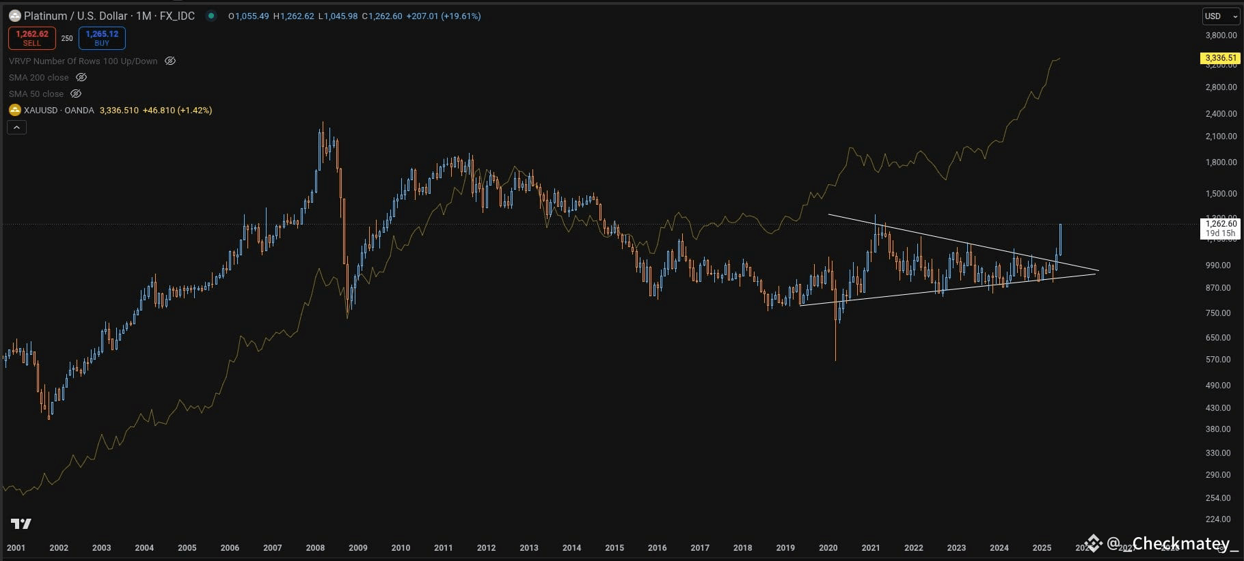Image resolution: width=1244 pixels, height=561 pixels.
Task: Click the 870.00 price axis level
Action: click(x=1218, y=288)
